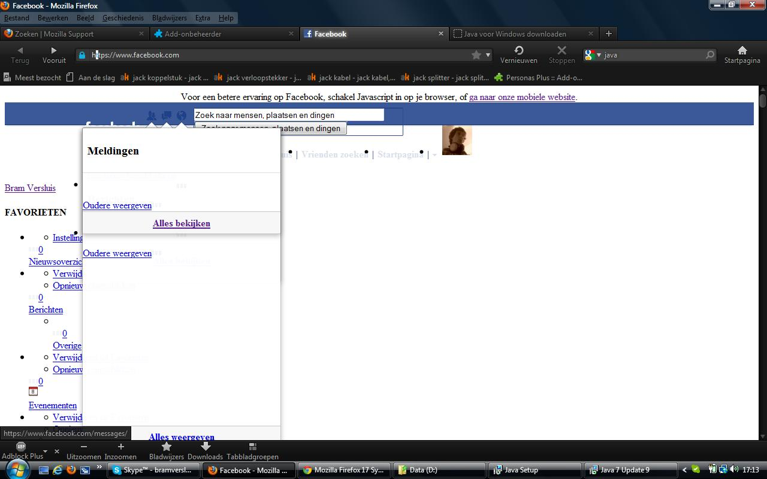
Task: Zoom out with the Uitzoomen button
Action: pyautogui.click(x=84, y=450)
